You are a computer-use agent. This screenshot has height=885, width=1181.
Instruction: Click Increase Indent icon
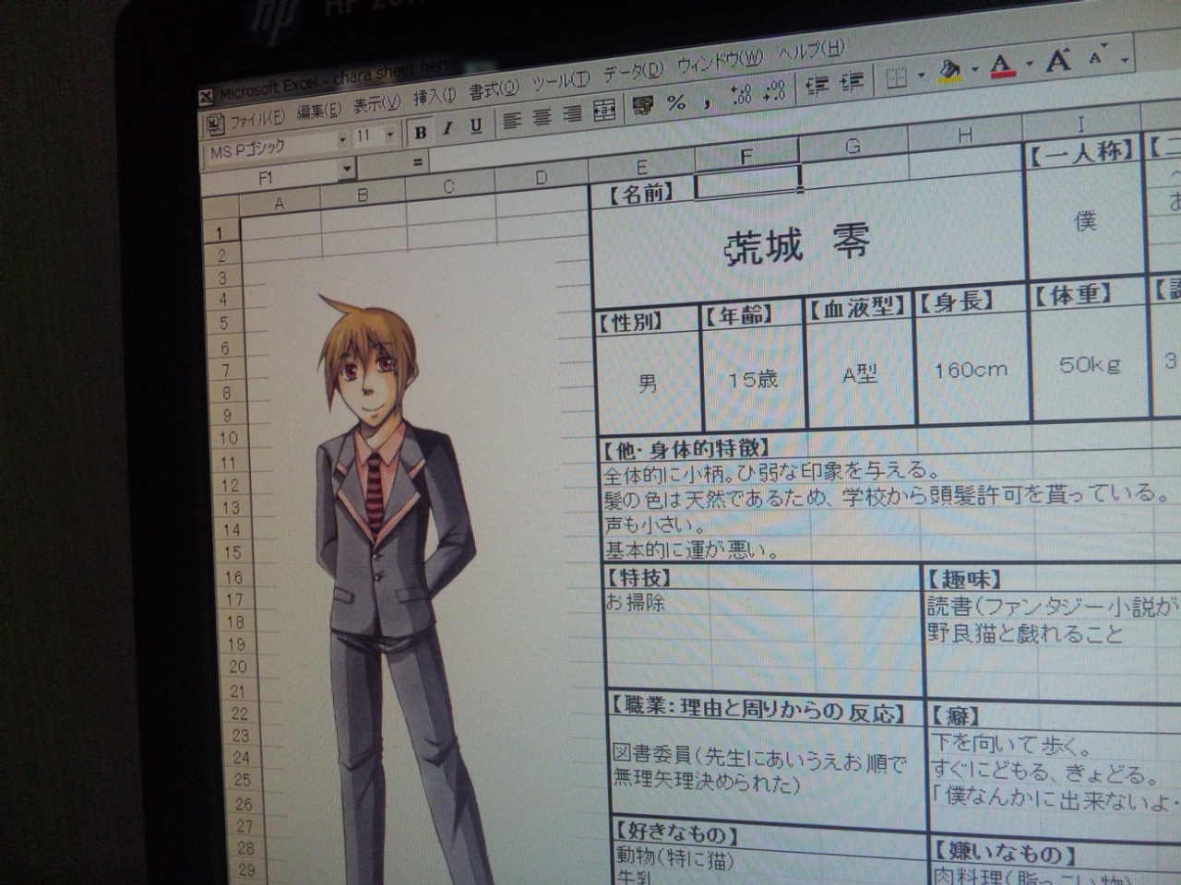[x=852, y=82]
